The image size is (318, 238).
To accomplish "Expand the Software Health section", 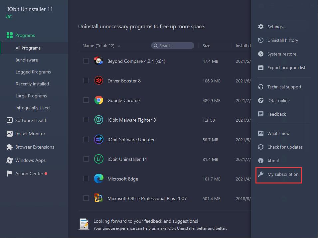I will 31,120.
